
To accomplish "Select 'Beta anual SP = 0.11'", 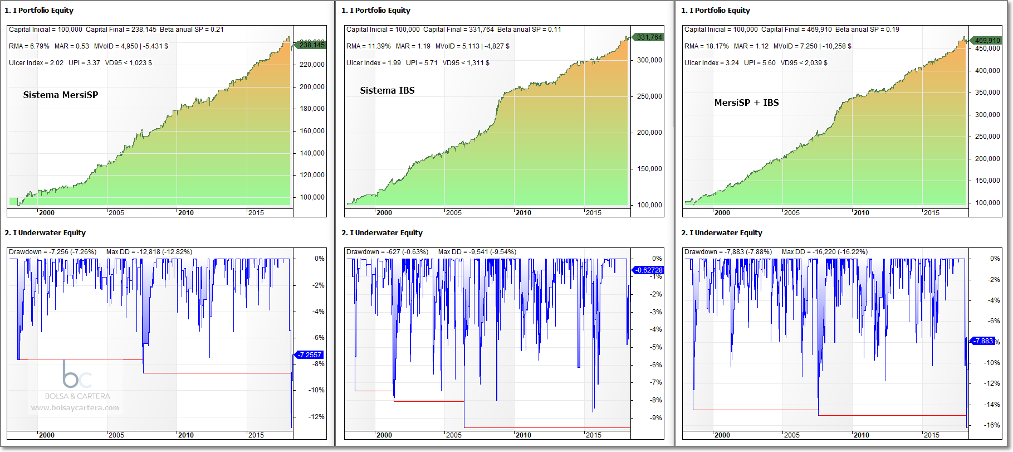I will pos(529,30).
